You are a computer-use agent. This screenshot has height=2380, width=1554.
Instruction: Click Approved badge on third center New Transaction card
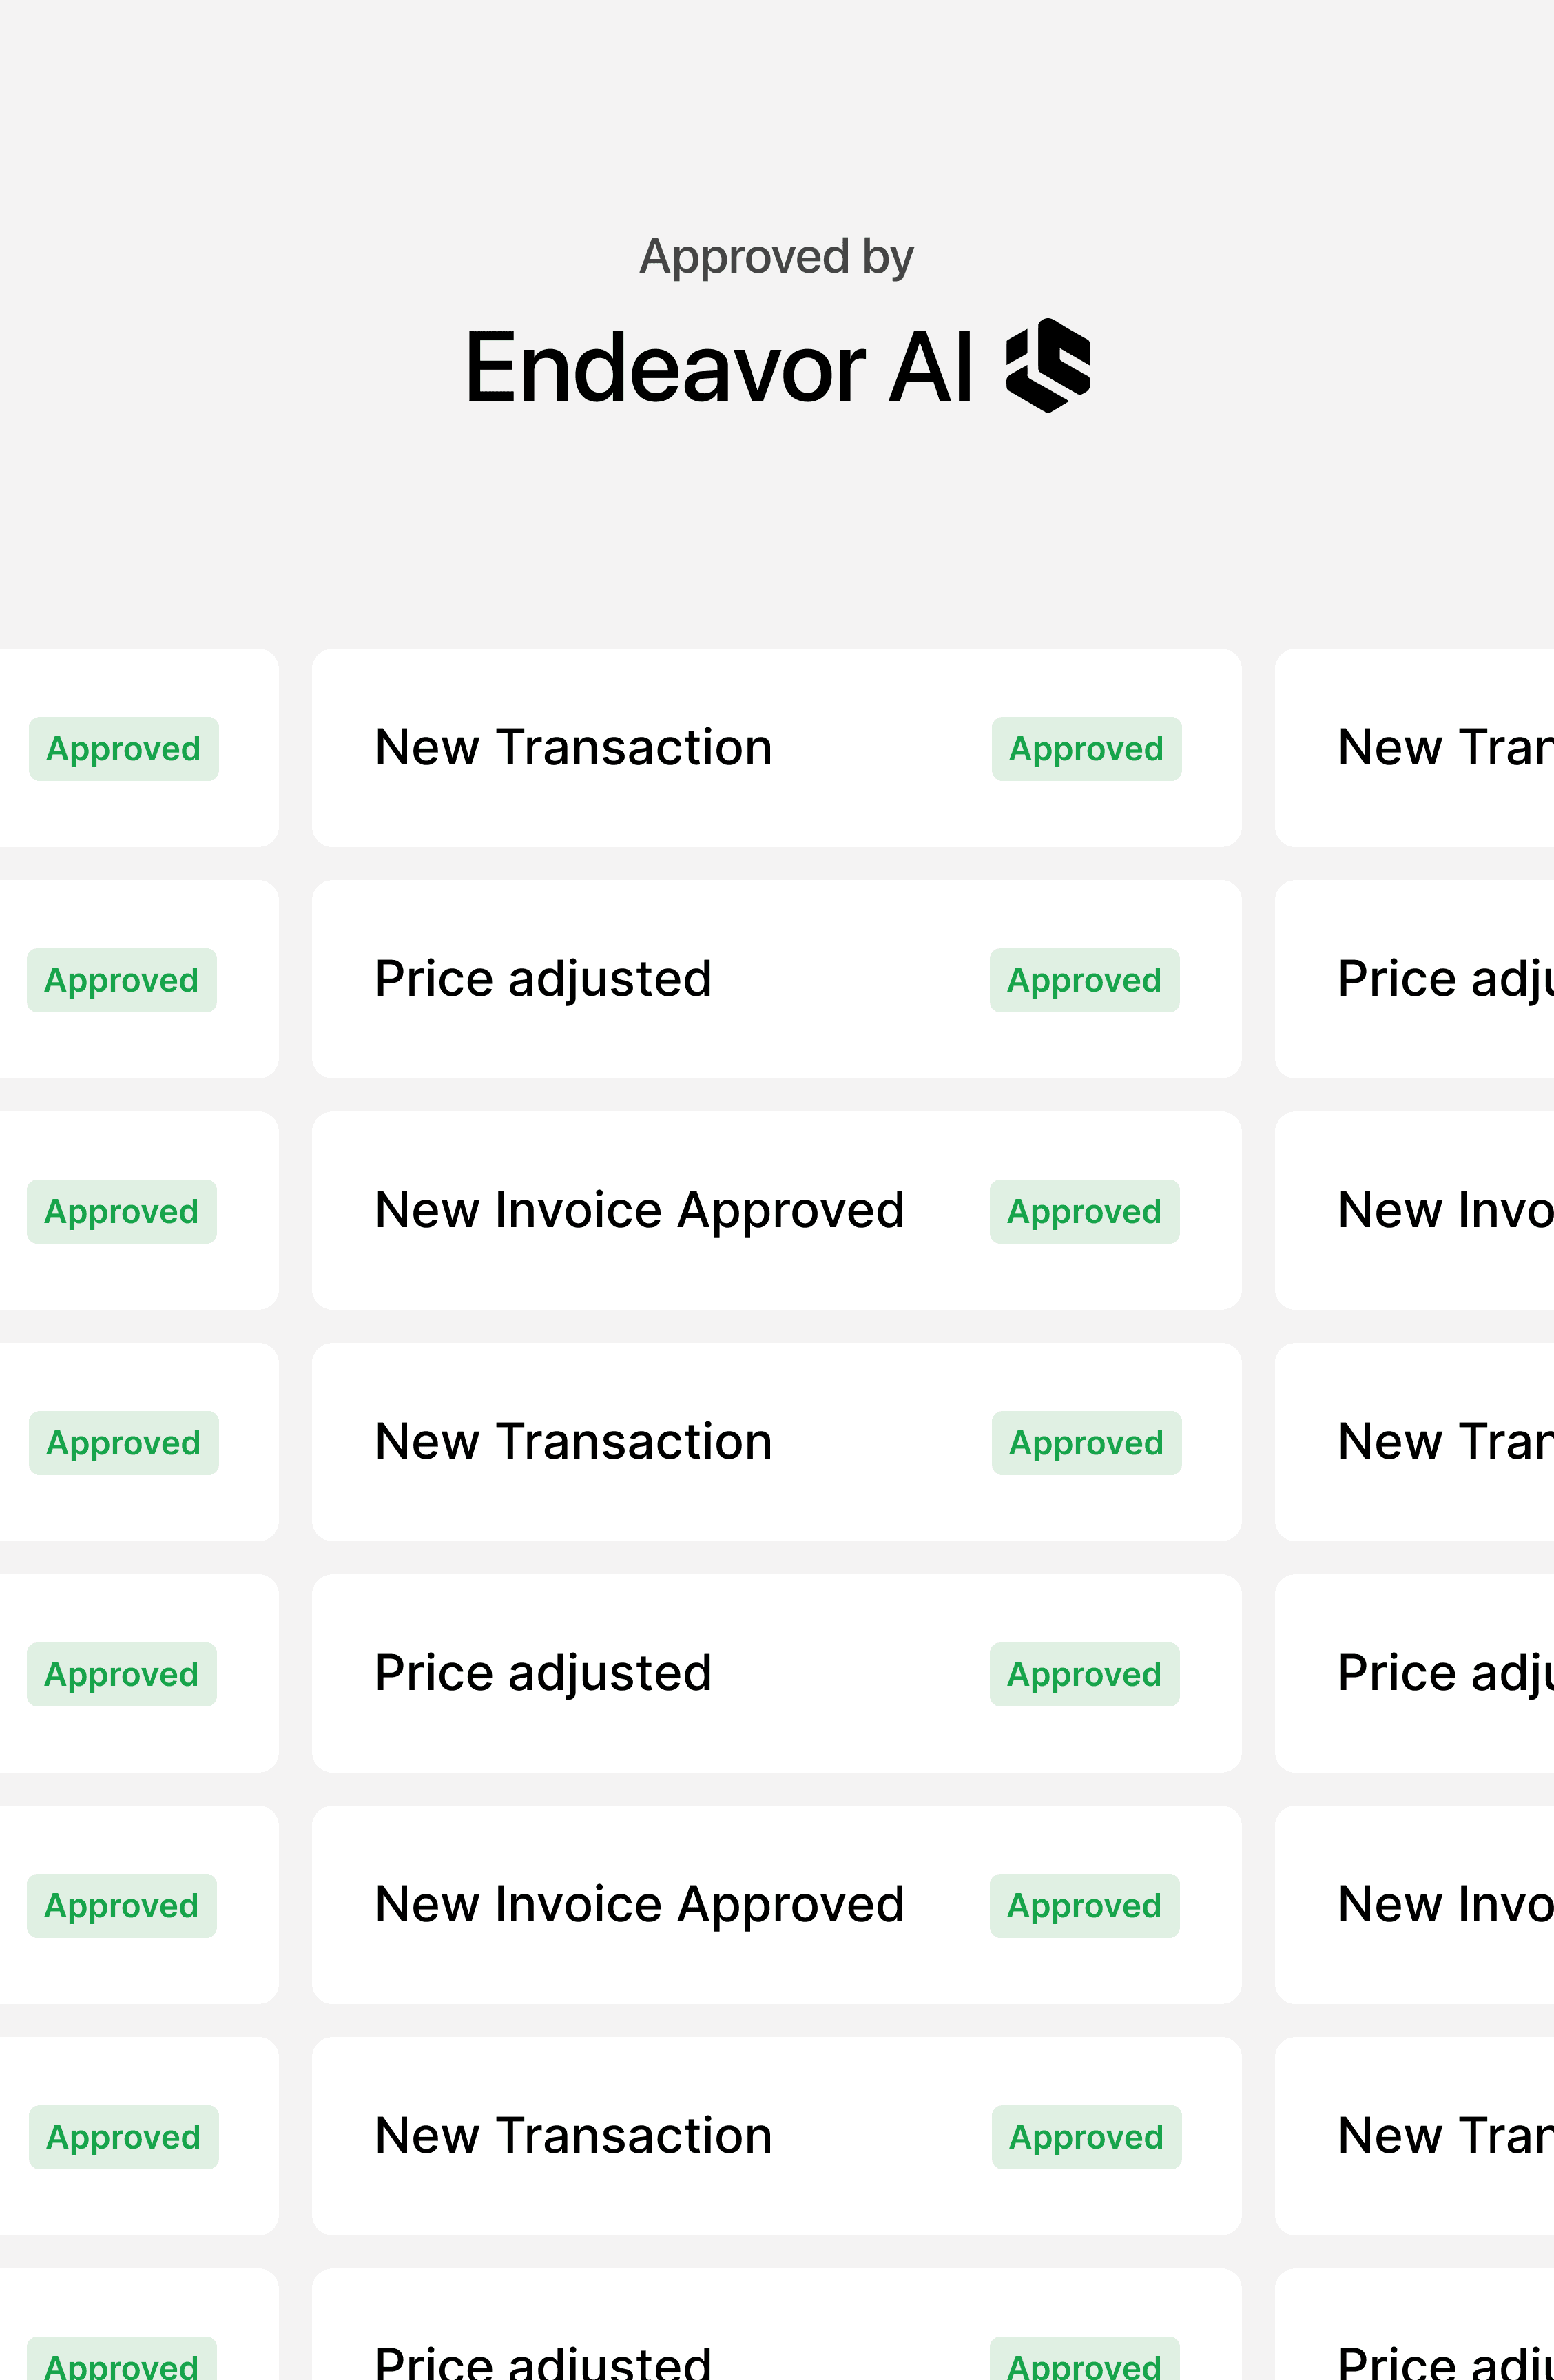point(1086,2138)
